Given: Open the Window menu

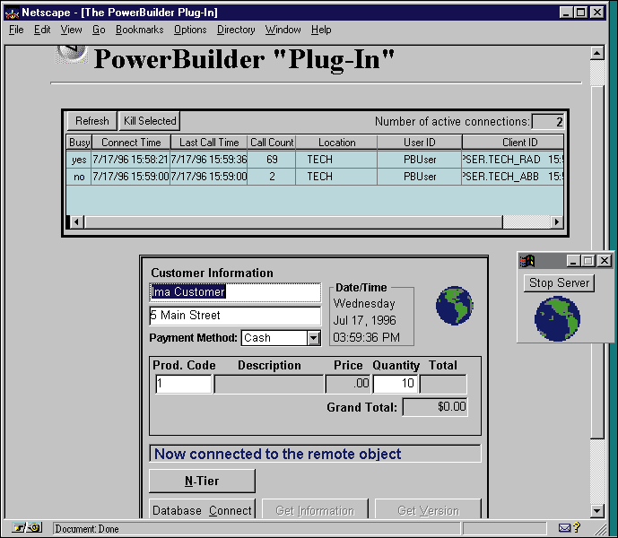Looking at the screenshot, I should tap(283, 30).
